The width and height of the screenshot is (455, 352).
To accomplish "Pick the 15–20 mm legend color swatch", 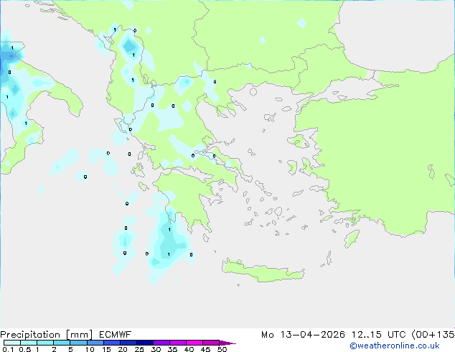I will point(111,343).
